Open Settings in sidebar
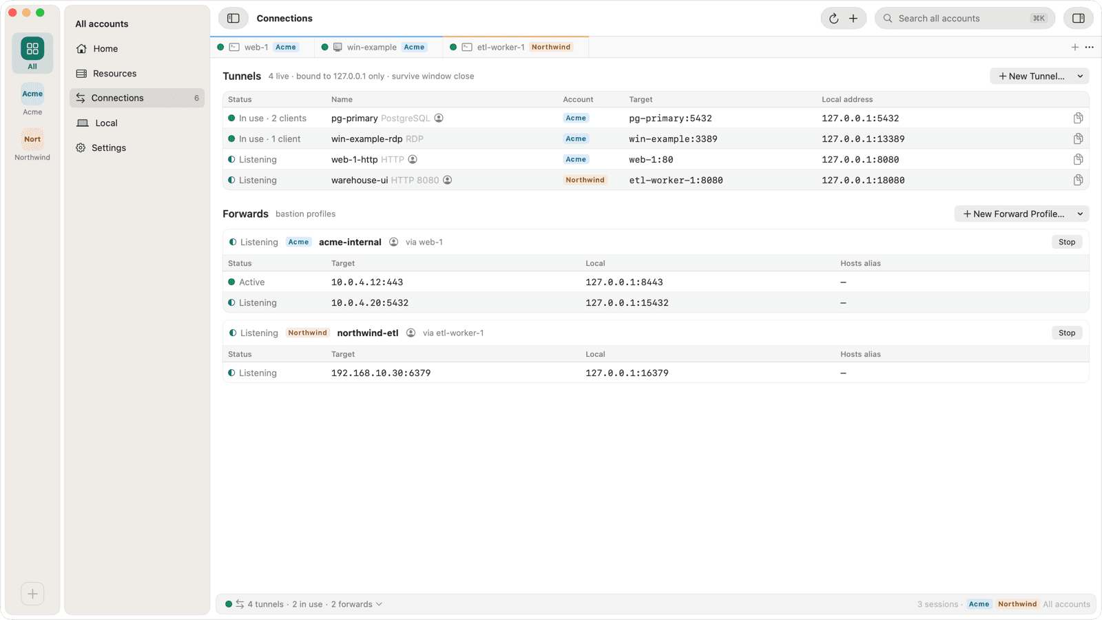Image resolution: width=1102 pixels, height=620 pixels. [x=137, y=148]
